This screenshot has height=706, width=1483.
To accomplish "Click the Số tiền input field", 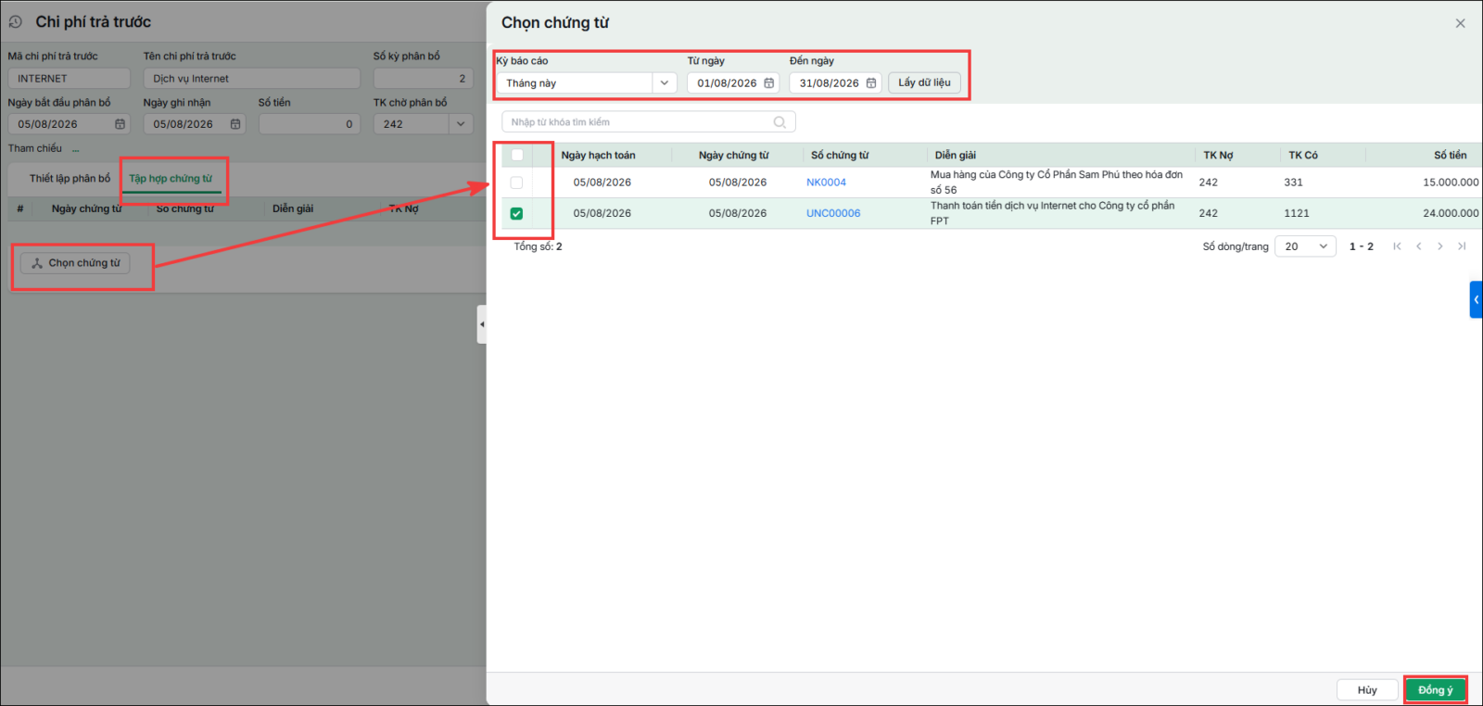I will pos(310,124).
